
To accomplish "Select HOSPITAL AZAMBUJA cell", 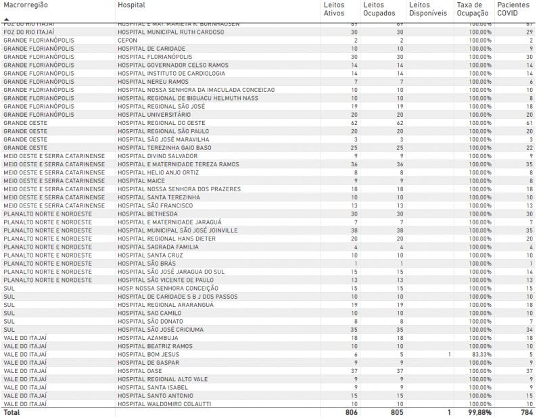I will (148, 339).
